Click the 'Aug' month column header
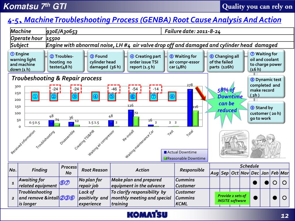This screenshot has width=295, height=221. point(215,173)
